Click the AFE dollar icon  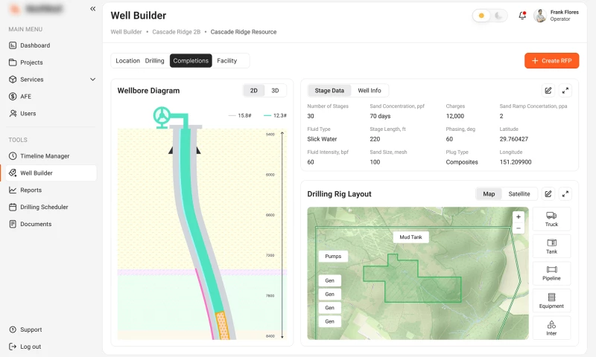pyautogui.click(x=13, y=97)
